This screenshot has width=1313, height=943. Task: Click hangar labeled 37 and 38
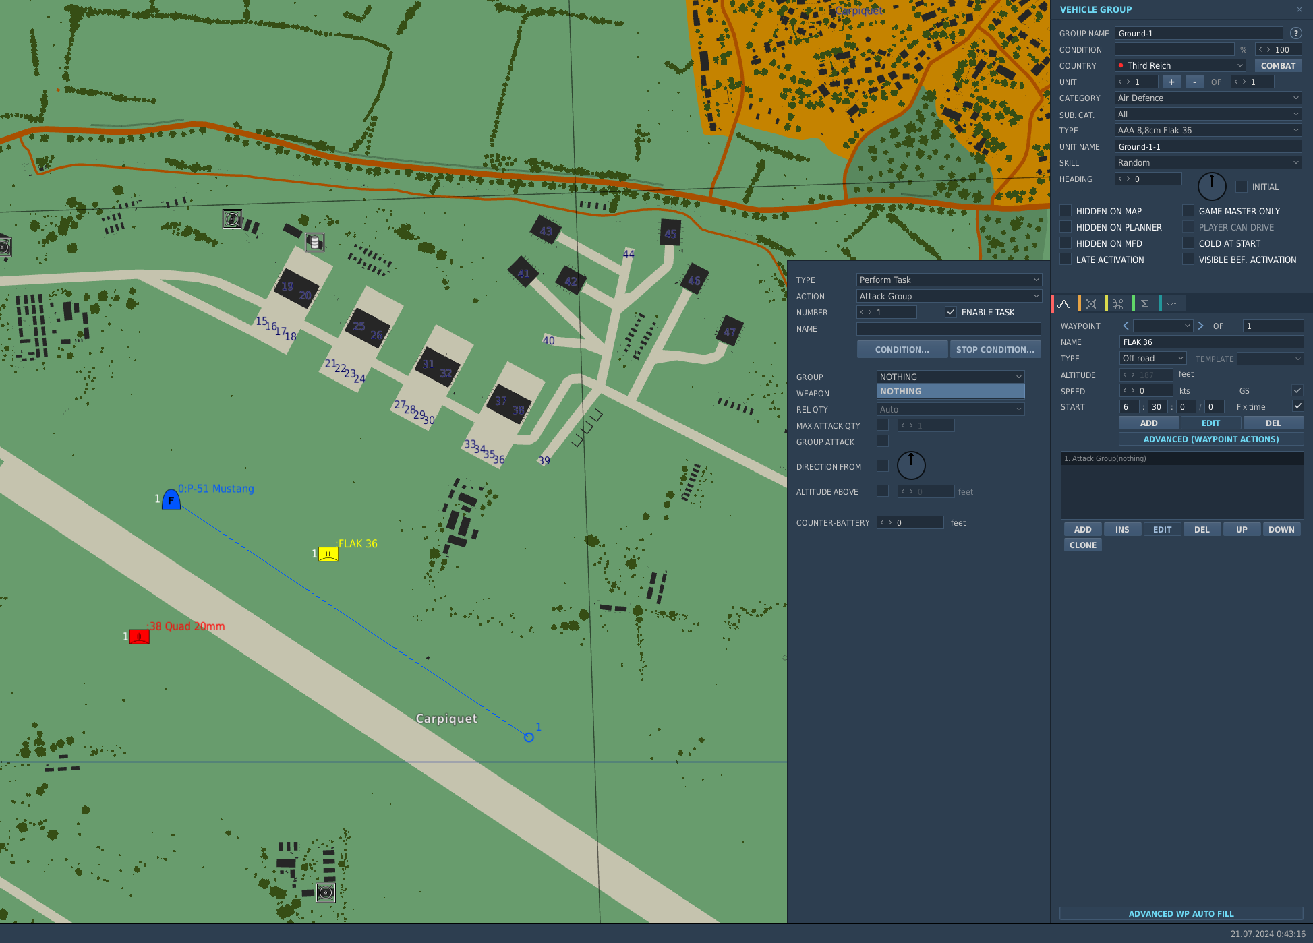509,404
